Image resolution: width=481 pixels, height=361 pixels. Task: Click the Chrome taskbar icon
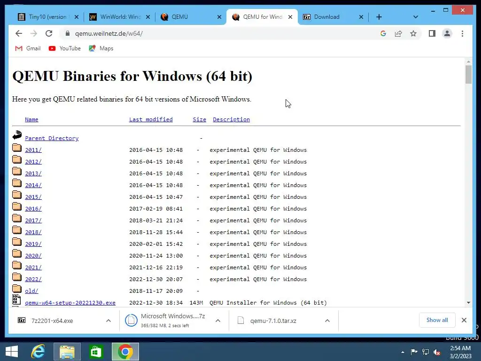(x=125, y=352)
